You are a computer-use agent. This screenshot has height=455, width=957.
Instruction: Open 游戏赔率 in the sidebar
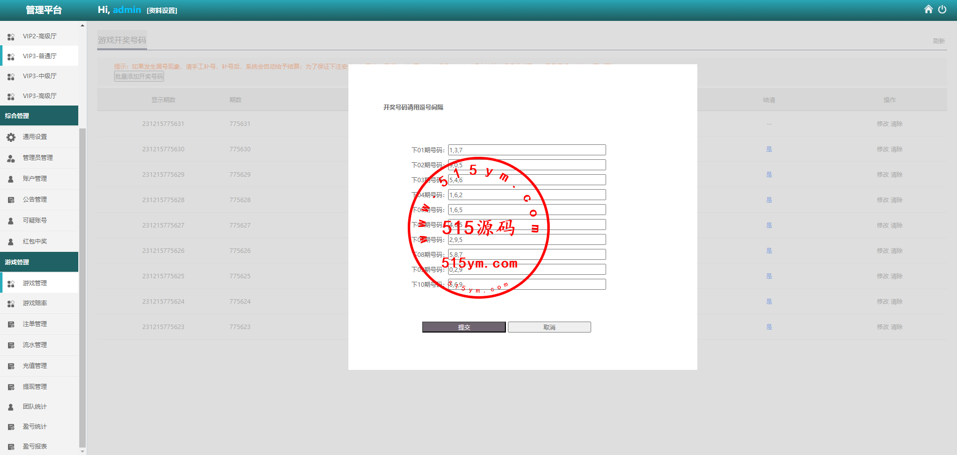[35, 303]
